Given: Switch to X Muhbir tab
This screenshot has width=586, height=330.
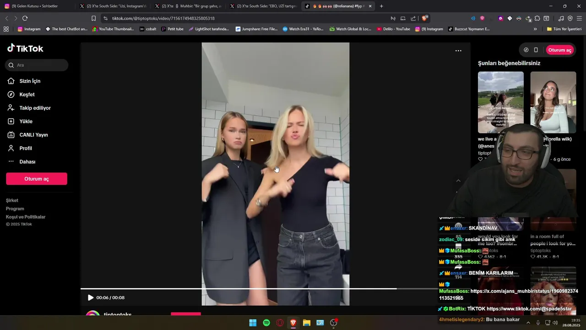Looking at the screenshot, I should [x=188, y=6].
